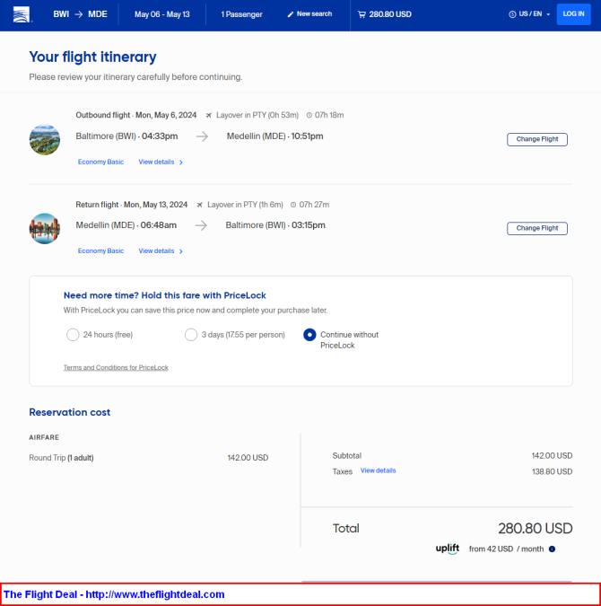Click Baltimore (BWI) 04:33pm departure text
601x606 pixels.
pos(126,136)
